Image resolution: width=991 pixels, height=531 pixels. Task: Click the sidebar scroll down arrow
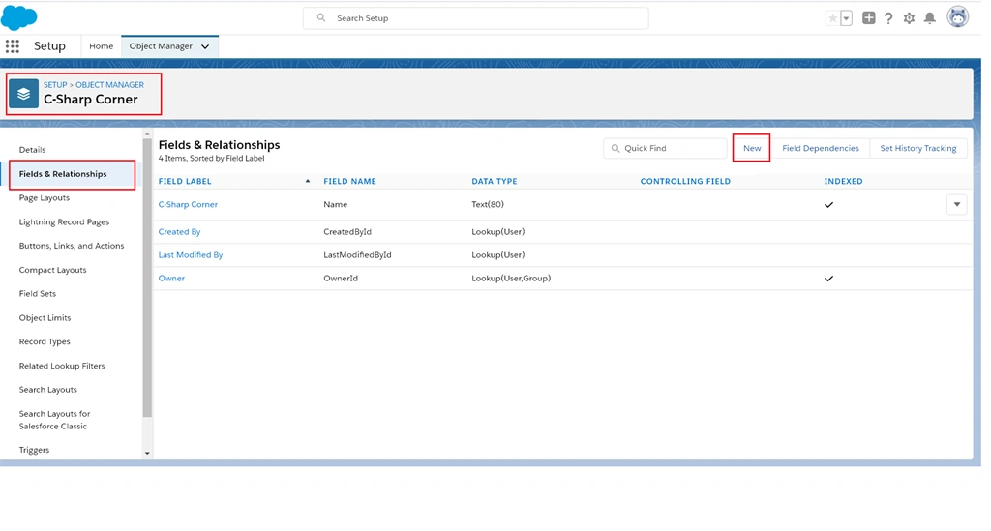coord(147,453)
